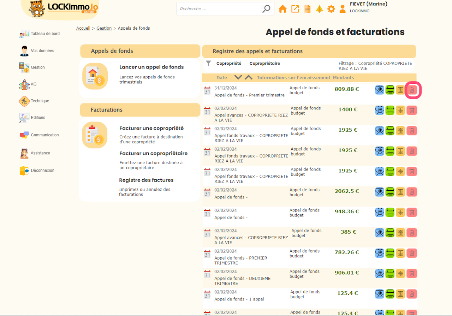Click the magnifier search icon
The image size is (452, 316).
(266, 9)
